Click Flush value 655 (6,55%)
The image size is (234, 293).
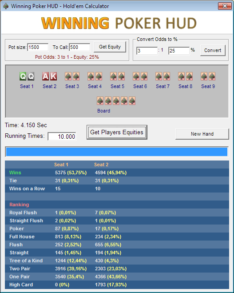pyautogui.click(x=108, y=245)
